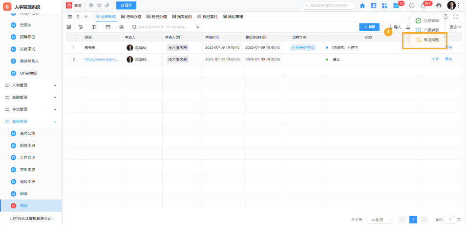Image resolution: width=466 pixels, height=225 pixels.
Task: Switch to the 我已委托 tab
Action: pos(208,17)
